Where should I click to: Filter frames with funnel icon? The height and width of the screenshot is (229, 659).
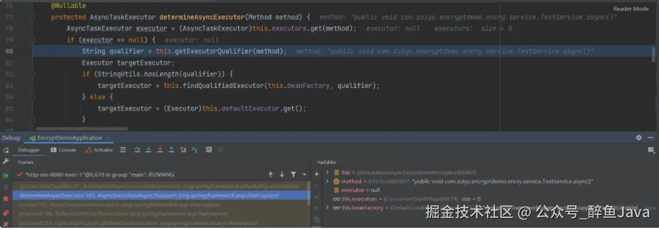[293, 174]
